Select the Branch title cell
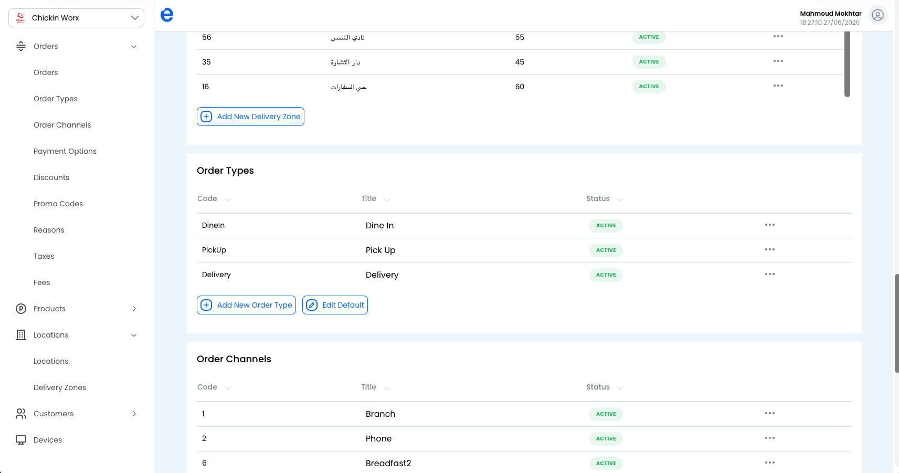 [380, 414]
